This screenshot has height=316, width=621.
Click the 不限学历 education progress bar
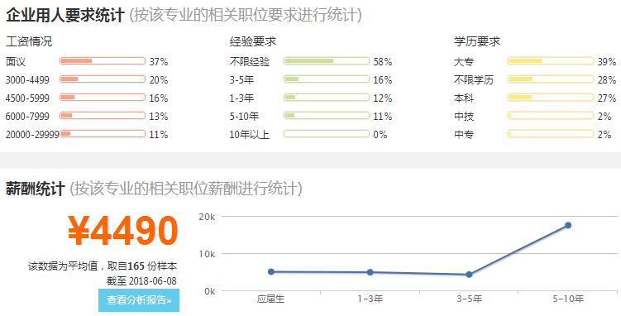(x=551, y=79)
